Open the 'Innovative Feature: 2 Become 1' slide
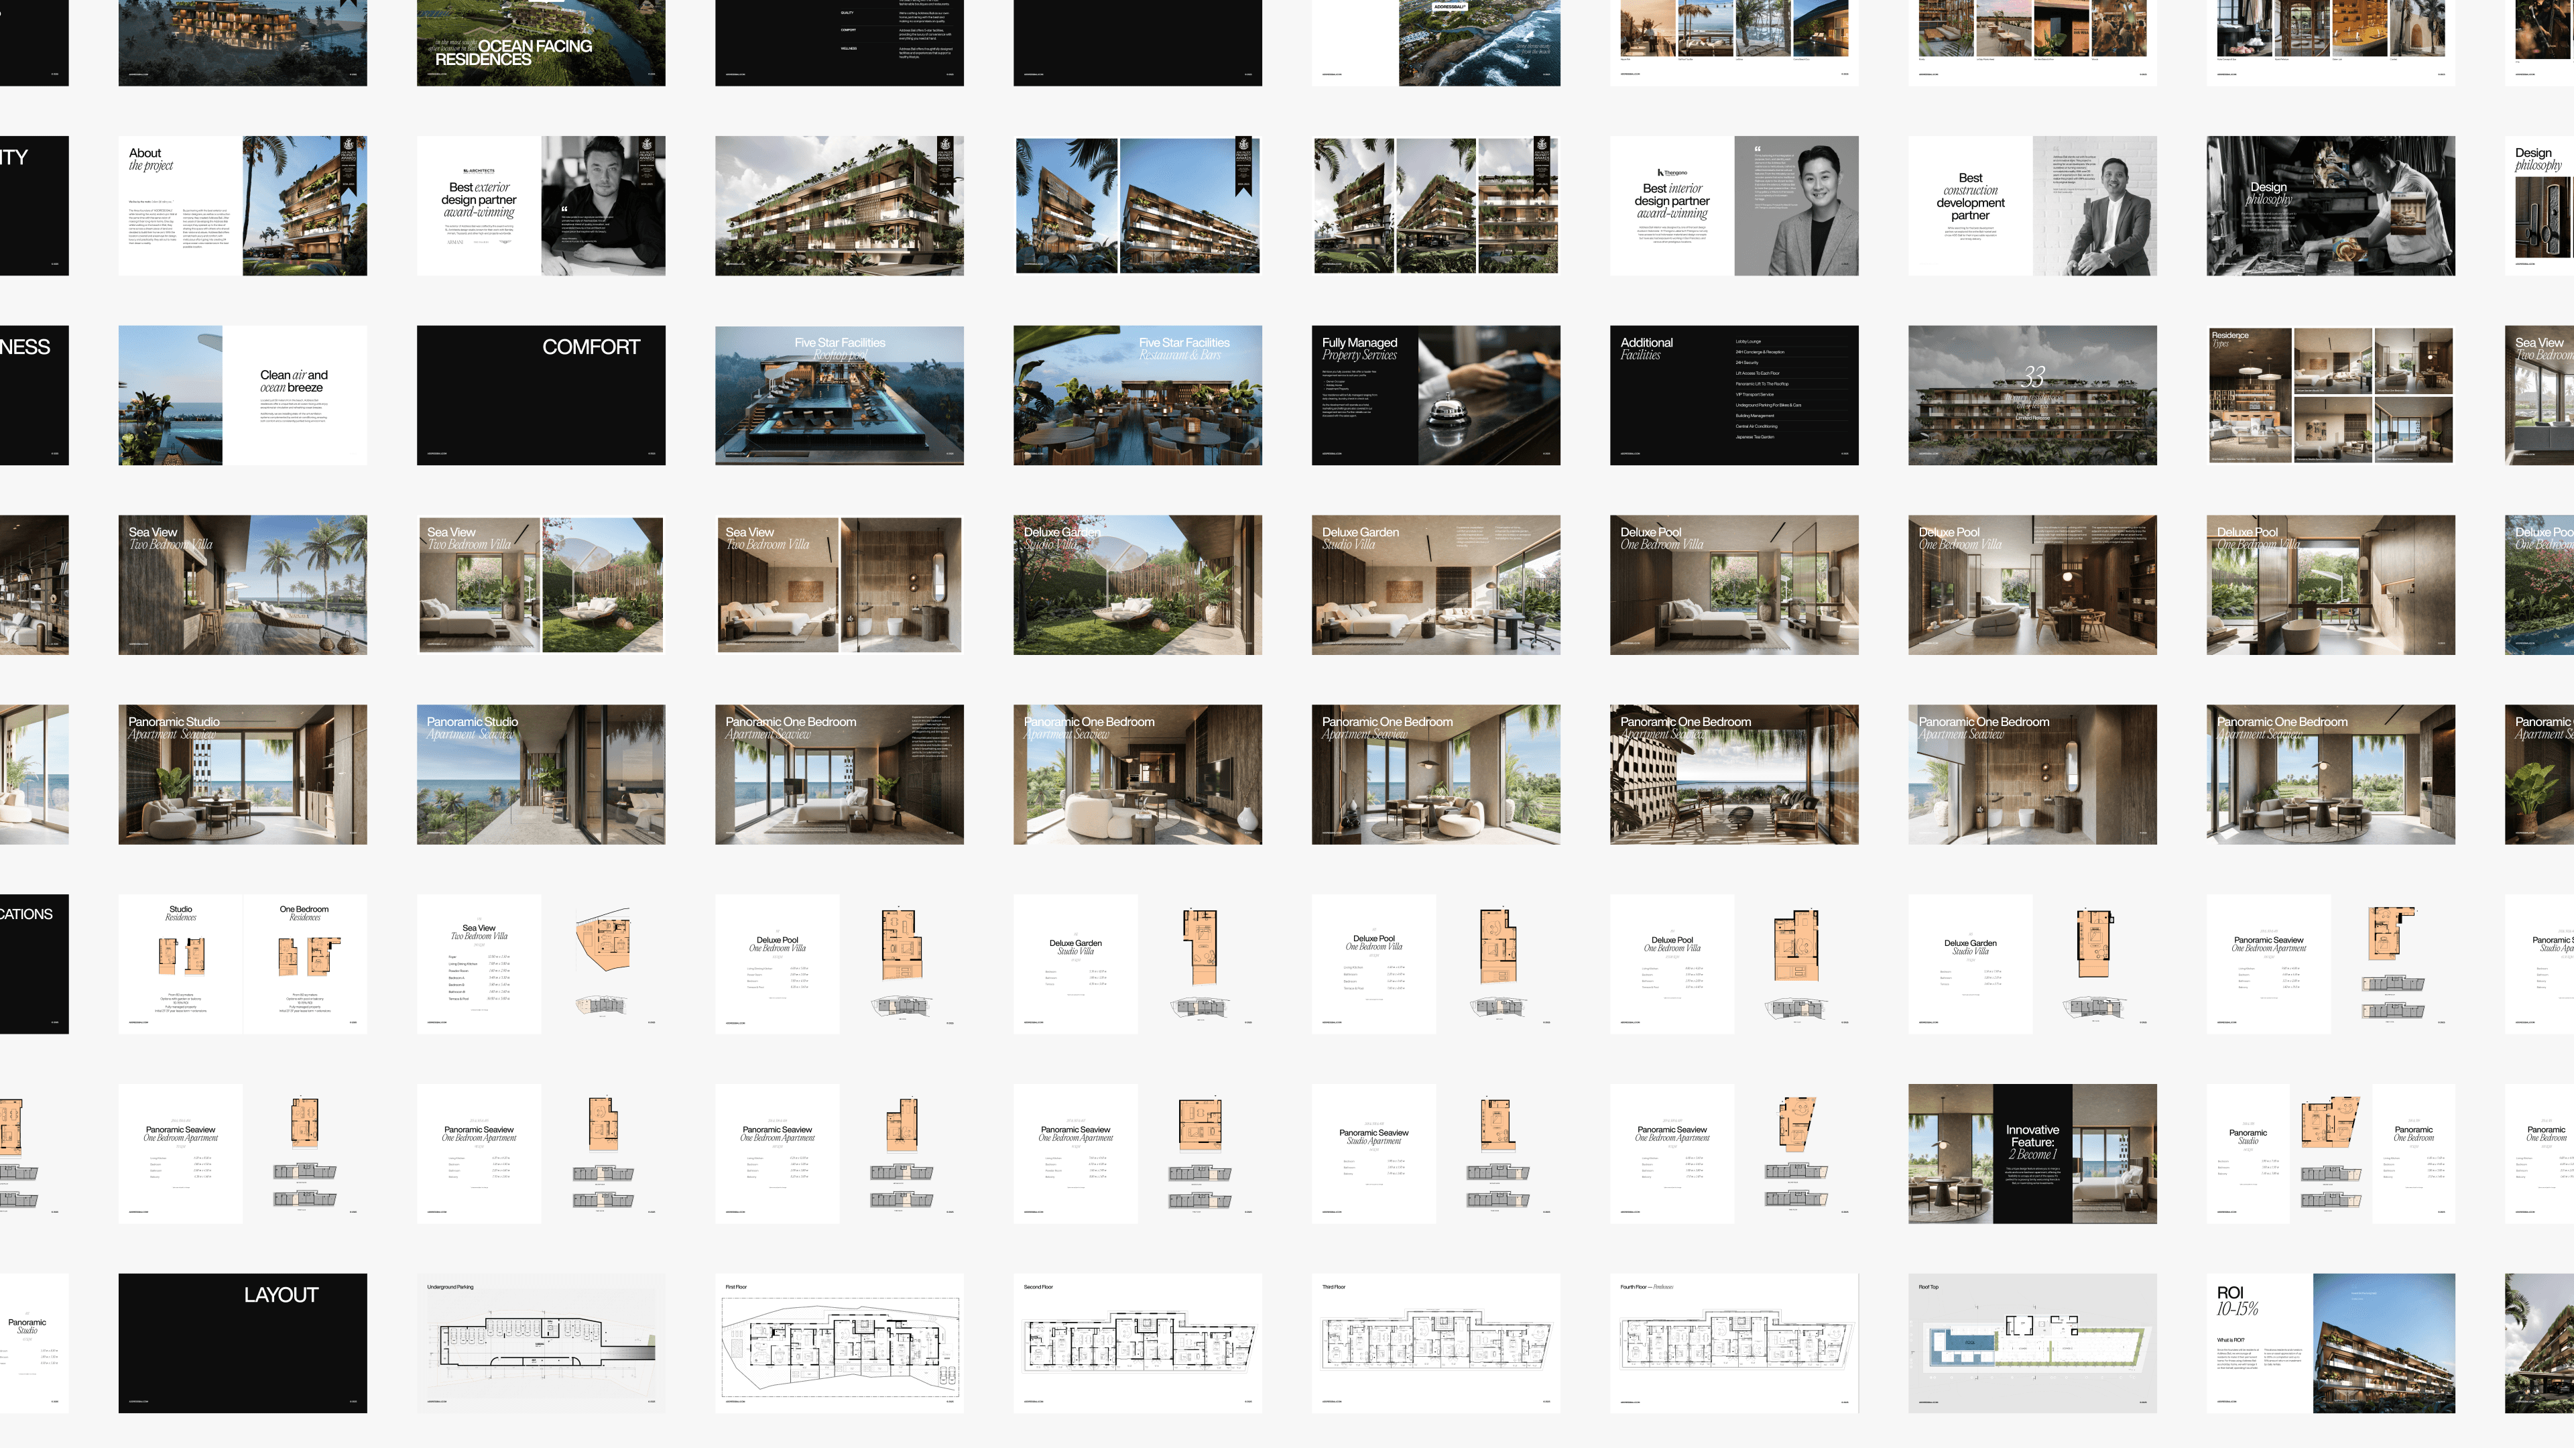The width and height of the screenshot is (2574, 1448). coord(2032,1153)
